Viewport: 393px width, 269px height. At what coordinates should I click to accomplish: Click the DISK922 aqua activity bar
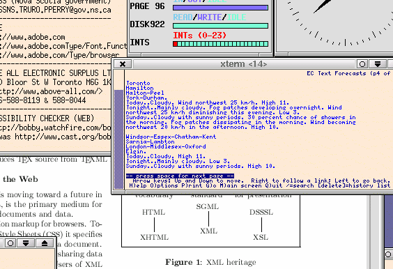(221, 26)
